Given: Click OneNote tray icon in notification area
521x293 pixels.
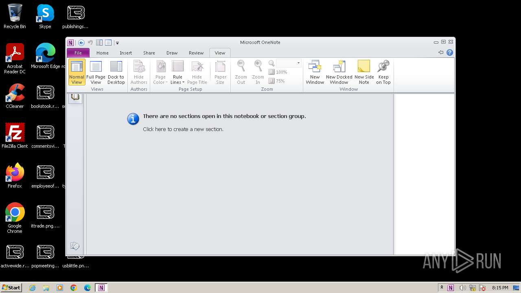Looking at the screenshot, I should [x=451, y=288].
